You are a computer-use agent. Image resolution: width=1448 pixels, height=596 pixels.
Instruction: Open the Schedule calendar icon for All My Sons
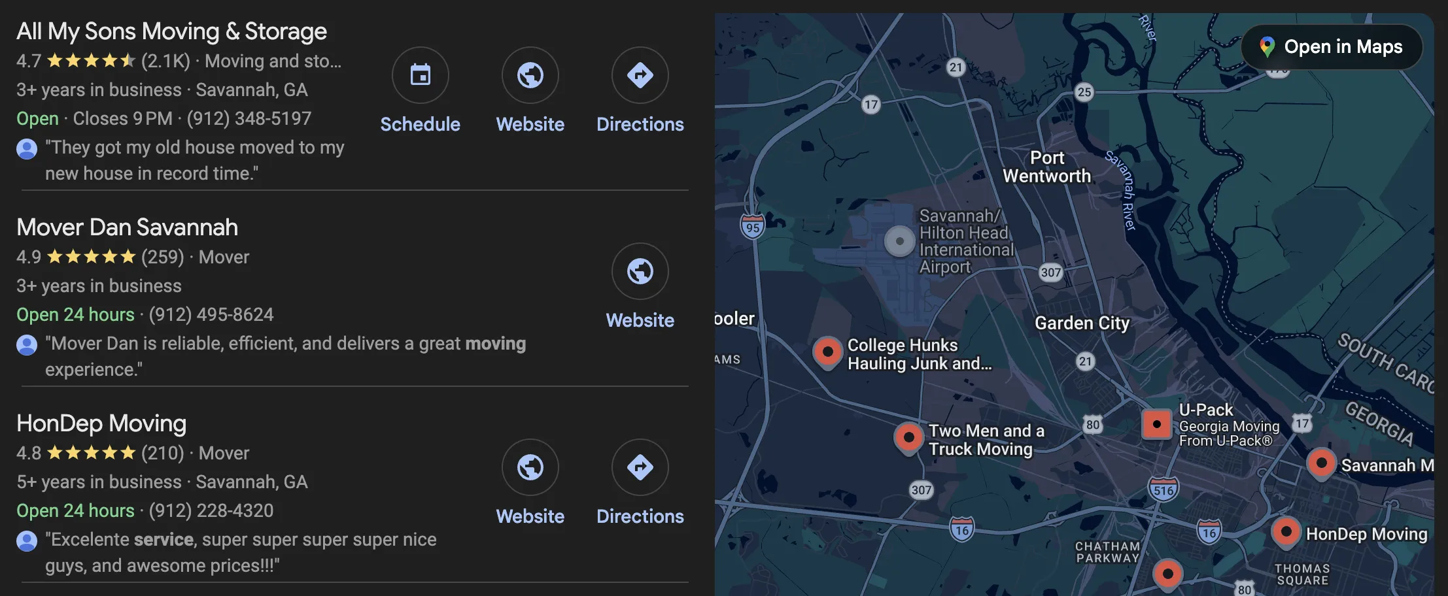coord(421,75)
